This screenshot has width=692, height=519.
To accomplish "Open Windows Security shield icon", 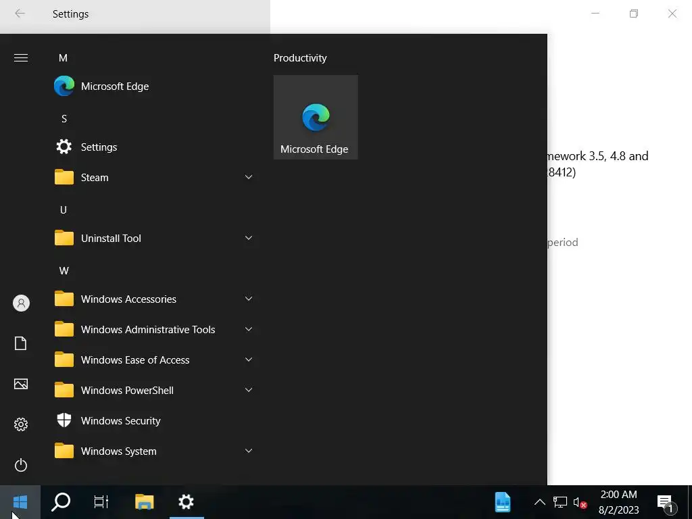I will click(x=64, y=420).
